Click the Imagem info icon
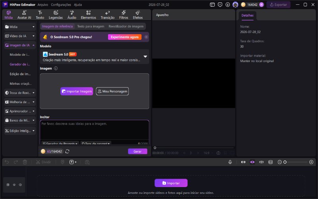The width and height of the screenshot is (318, 199). tap(56, 68)
